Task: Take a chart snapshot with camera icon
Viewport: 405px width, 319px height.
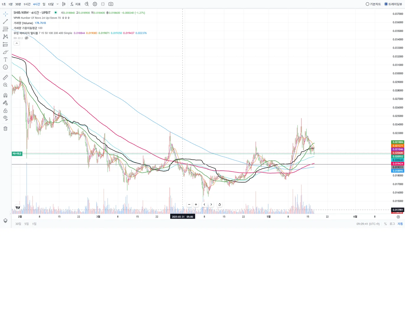Action: [x=111, y=4]
